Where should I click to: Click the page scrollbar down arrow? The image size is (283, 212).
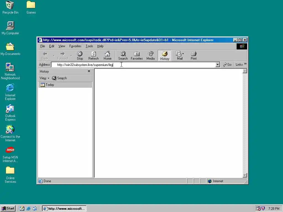tap(245, 175)
